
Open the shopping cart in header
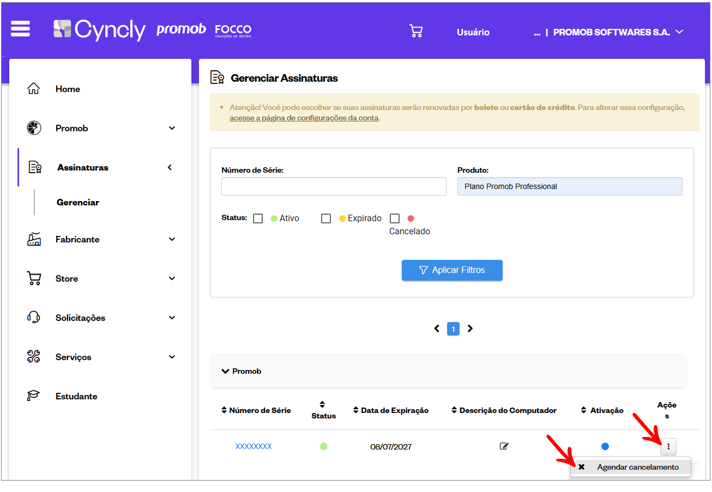[x=416, y=31]
